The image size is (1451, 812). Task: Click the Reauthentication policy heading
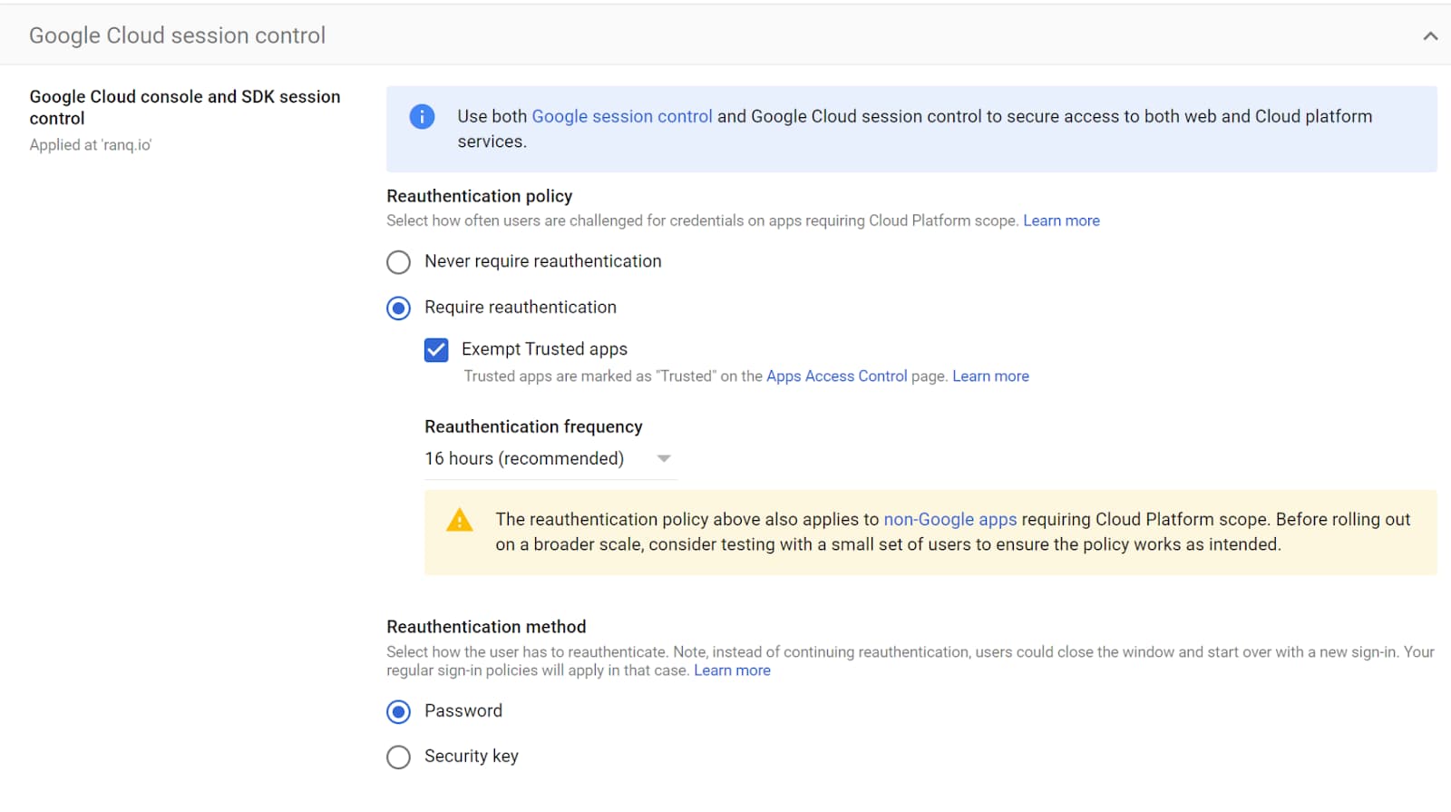[x=480, y=196]
